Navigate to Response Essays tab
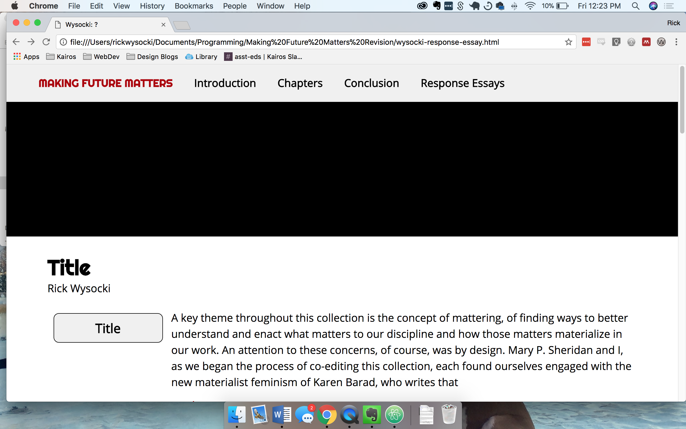The image size is (686, 429). pos(462,83)
